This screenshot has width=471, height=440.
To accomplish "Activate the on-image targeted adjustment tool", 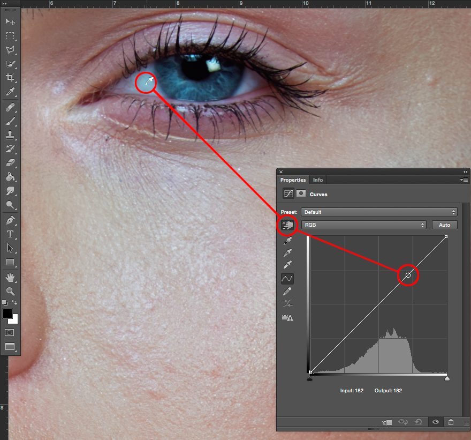I will click(x=287, y=225).
